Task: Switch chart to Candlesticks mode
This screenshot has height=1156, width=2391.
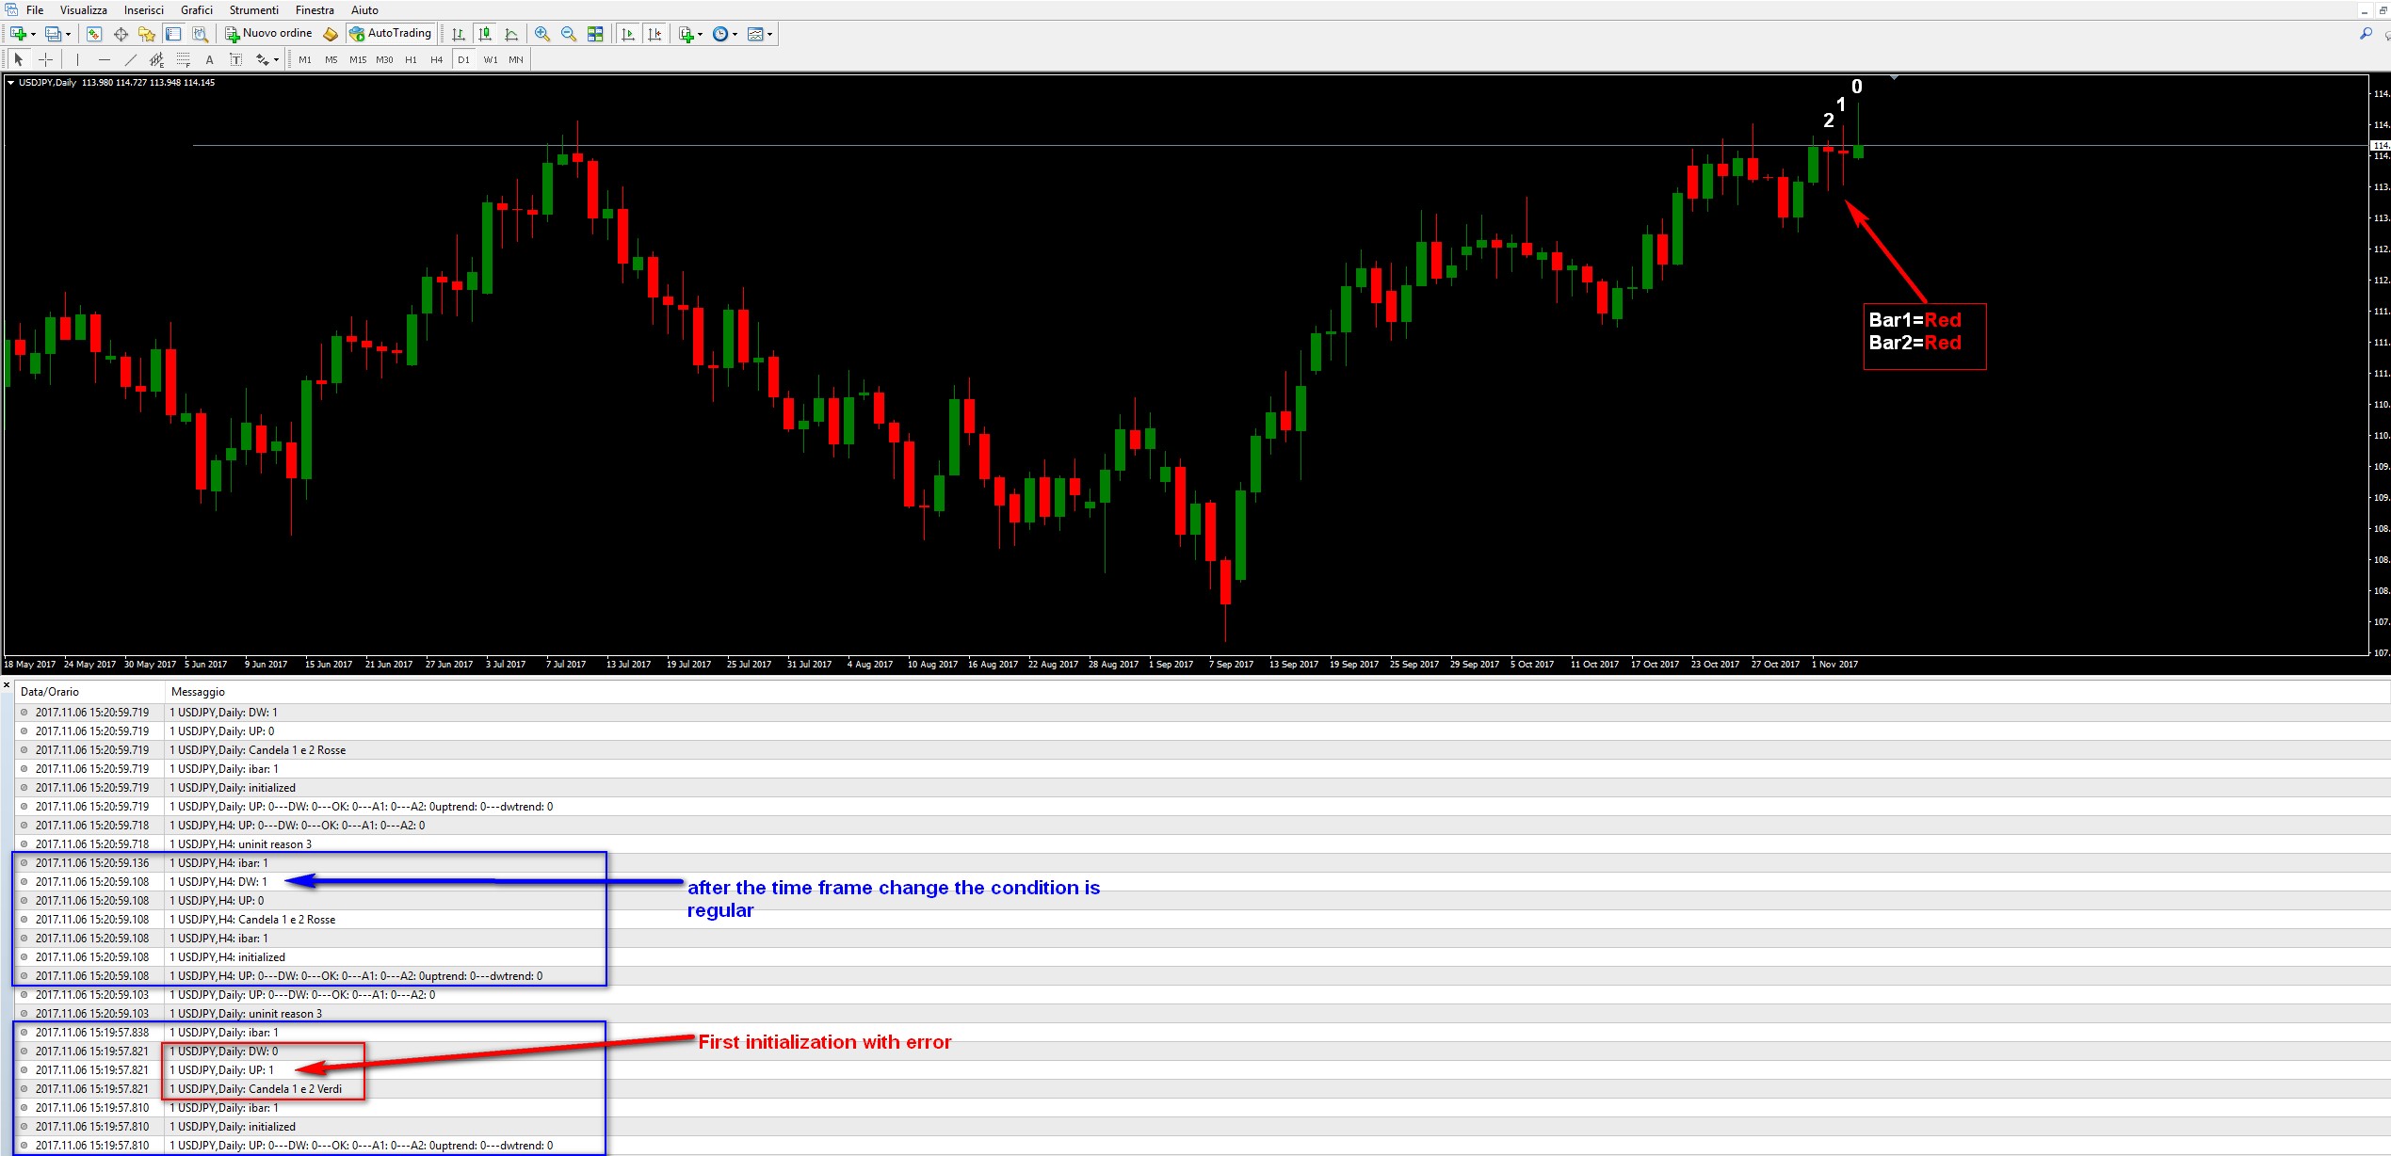Action: (x=485, y=34)
